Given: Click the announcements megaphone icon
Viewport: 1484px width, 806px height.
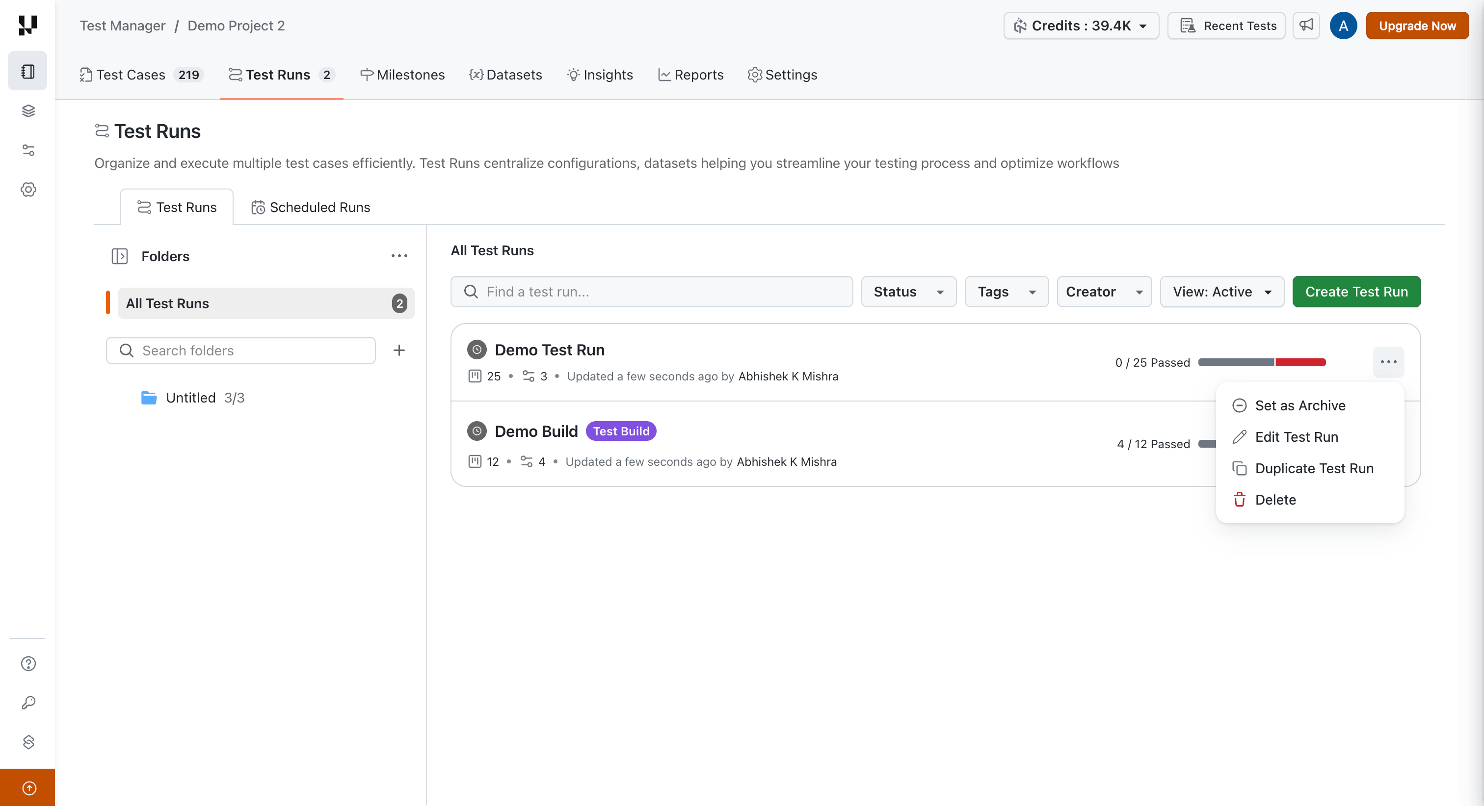Looking at the screenshot, I should 1305,26.
